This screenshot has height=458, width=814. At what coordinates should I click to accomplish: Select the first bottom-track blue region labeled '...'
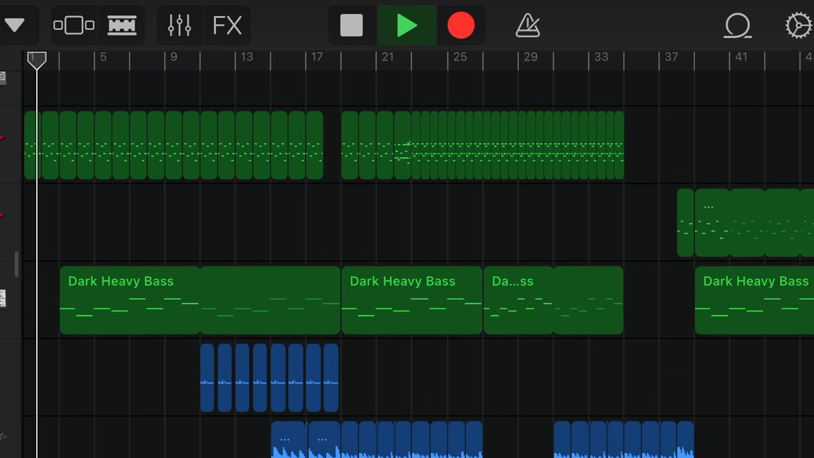pyautogui.click(x=289, y=440)
